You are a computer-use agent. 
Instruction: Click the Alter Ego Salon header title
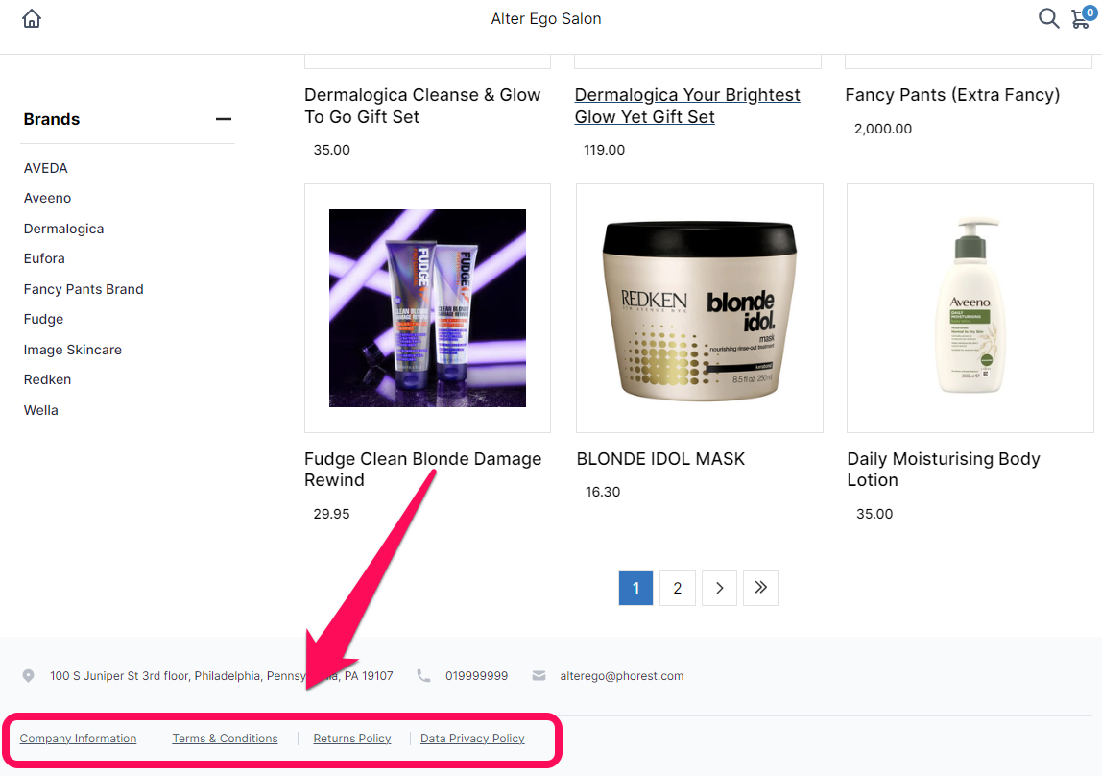pyautogui.click(x=546, y=19)
